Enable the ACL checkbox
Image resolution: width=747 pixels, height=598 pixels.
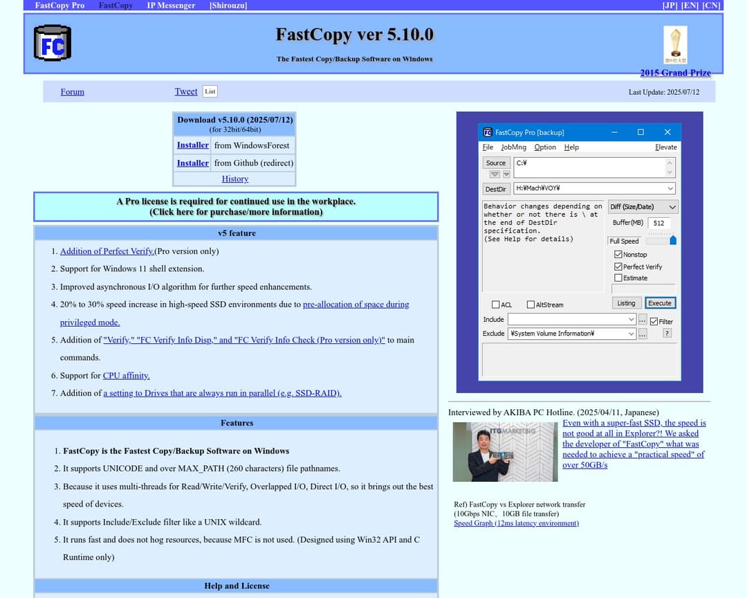click(x=495, y=305)
